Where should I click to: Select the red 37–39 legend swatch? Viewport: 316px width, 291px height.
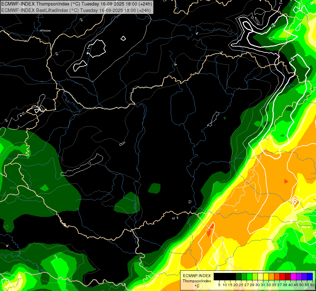pyautogui.click(x=282, y=277)
